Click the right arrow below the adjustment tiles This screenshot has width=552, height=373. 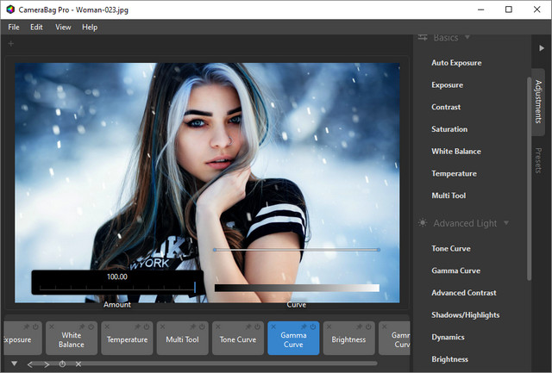pyautogui.click(x=47, y=364)
